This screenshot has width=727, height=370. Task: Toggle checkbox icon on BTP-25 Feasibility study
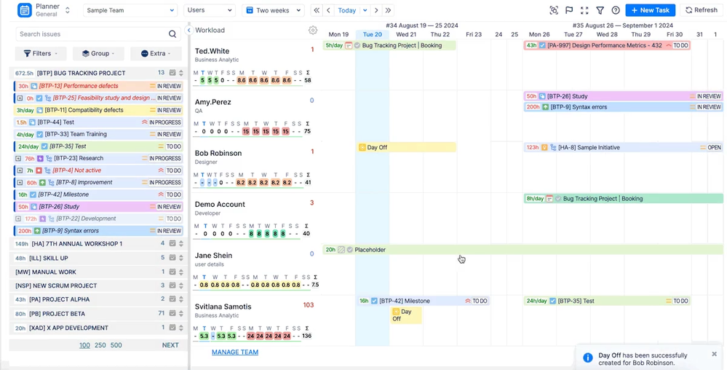(x=39, y=98)
